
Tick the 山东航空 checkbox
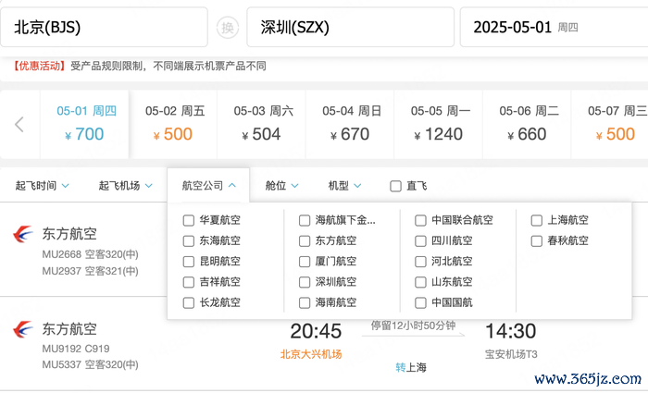pyautogui.click(x=420, y=282)
